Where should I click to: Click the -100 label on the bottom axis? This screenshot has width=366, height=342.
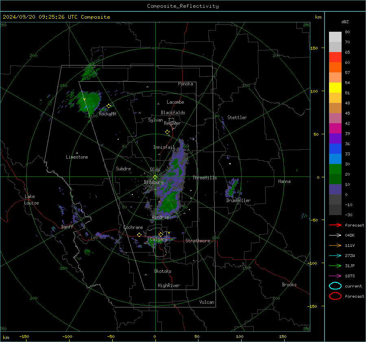[x=67, y=337]
